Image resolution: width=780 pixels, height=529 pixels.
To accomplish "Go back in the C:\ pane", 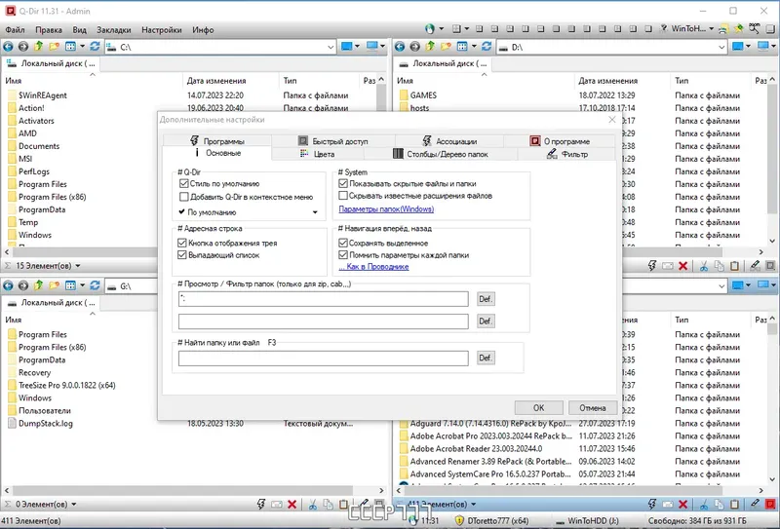I will [8, 47].
